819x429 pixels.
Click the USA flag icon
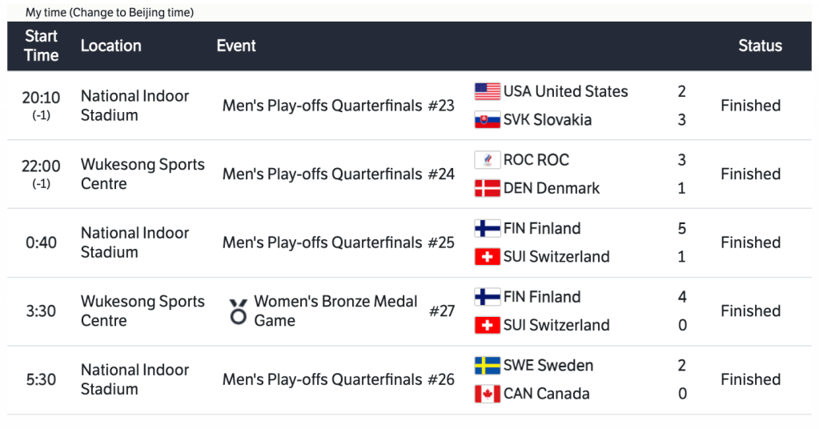pyautogui.click(x=487, y=91)
